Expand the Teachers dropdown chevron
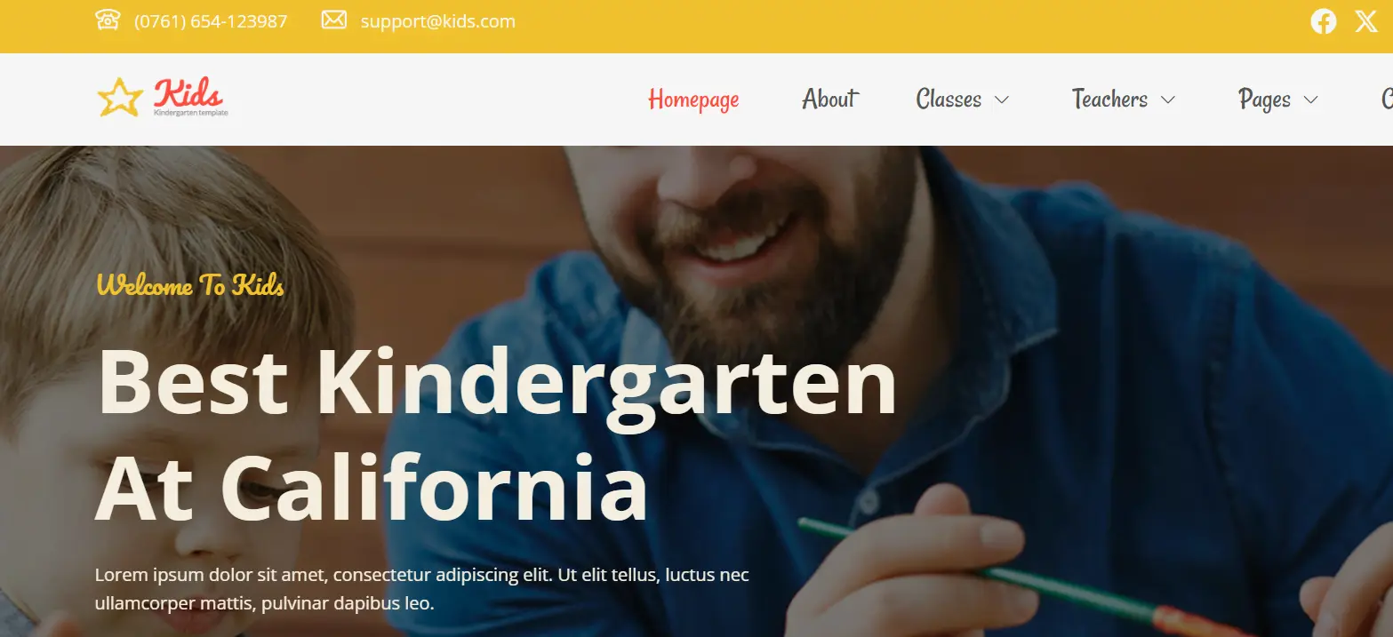Viewport: 1393px width, 637px height. click(1168, 100)
